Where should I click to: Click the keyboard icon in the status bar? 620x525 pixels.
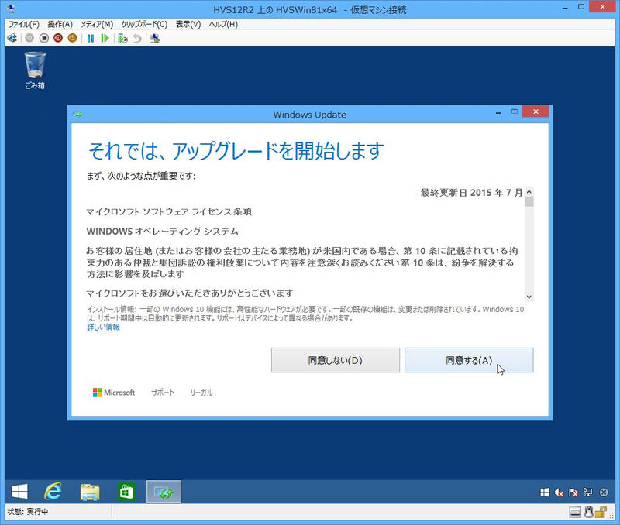575,512
